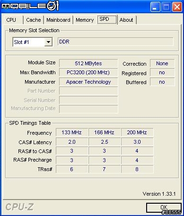The height and width of the screenshot is (216, 184).
Task: Open the Cache tab
Action: (34, 20)
